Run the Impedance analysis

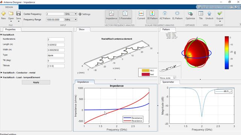pyautogui.click(x=111, y=16)
